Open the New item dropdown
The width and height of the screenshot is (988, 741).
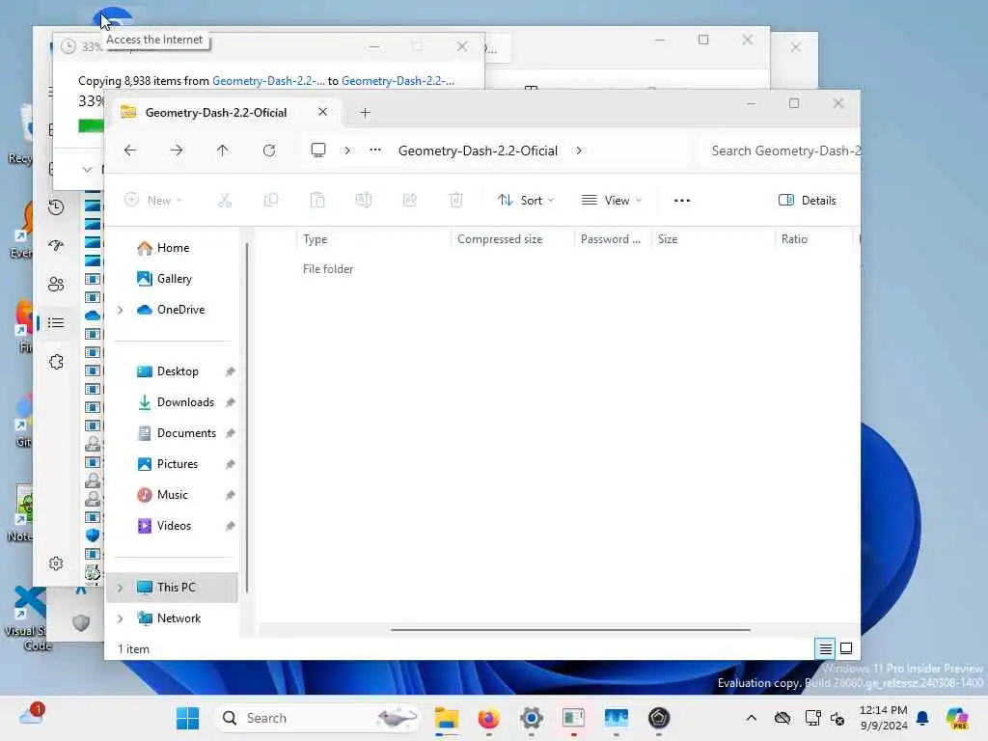(x=153, y=201)
